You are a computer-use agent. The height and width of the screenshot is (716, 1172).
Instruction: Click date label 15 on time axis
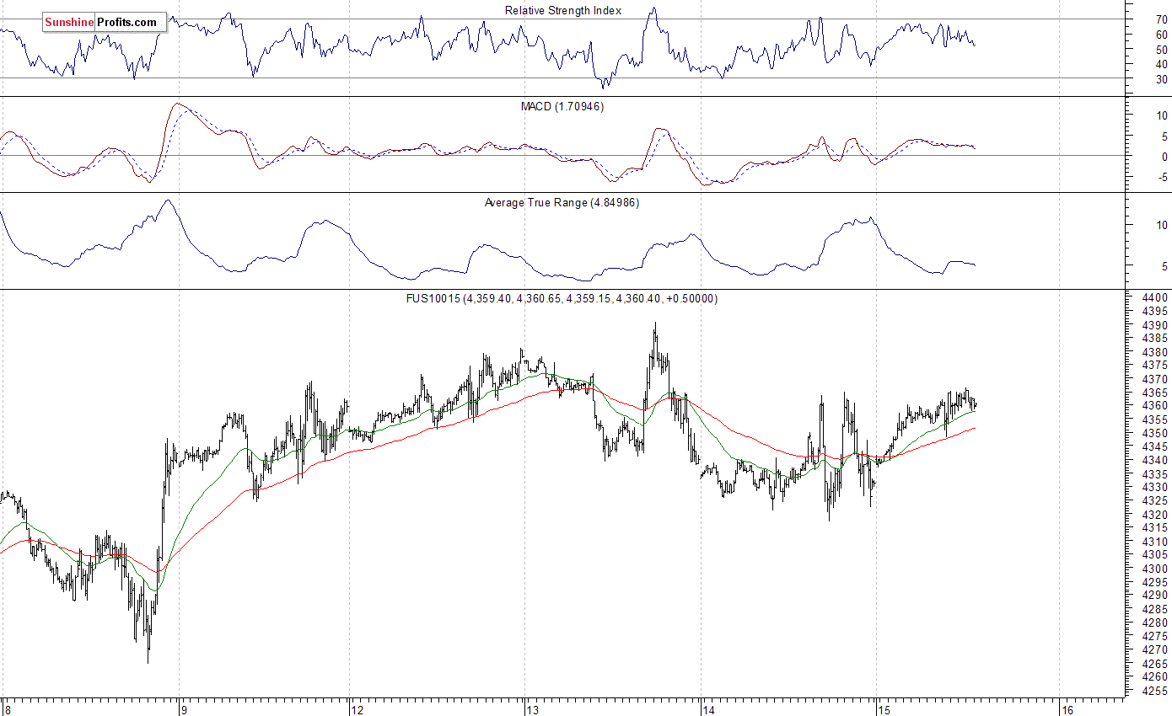884,709
